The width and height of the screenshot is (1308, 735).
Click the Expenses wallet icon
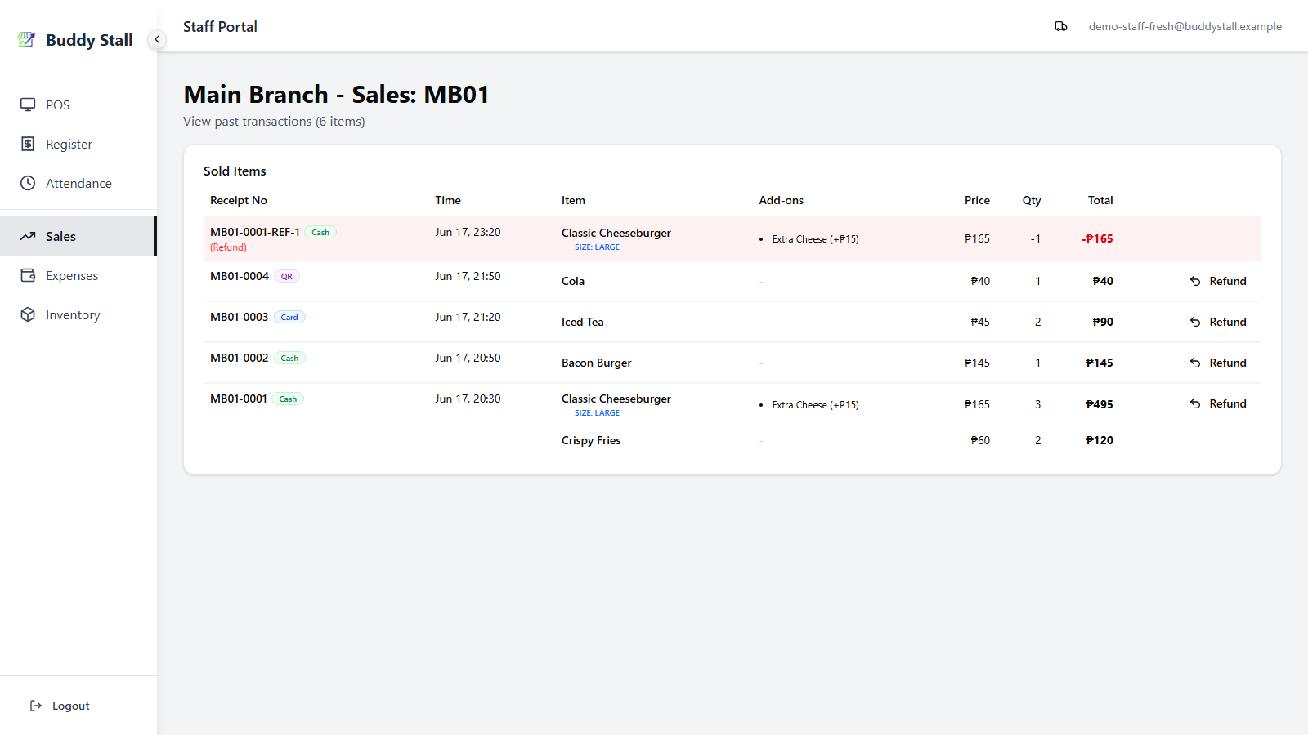(28, 275)
